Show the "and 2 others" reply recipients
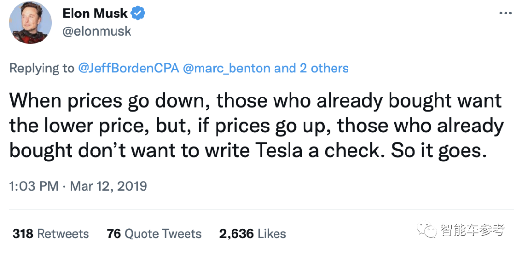Screen dimensions: 522x253 tap(311, 68)
